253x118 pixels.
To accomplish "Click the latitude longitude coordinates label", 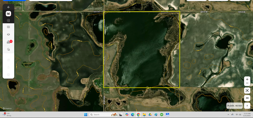I will 235,106.
